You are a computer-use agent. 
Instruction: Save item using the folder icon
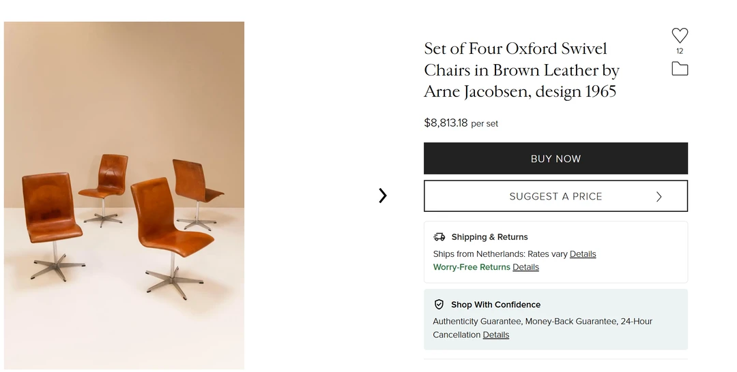click(680, 69)
